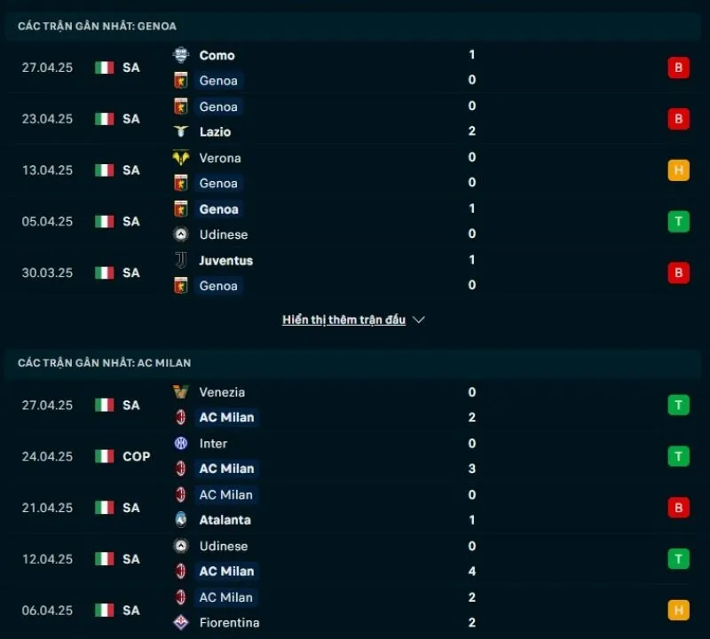Click the SA competition label on Genoa's first match
The height and width of the screenshot is (639, 710).
[x=130, y=67]
